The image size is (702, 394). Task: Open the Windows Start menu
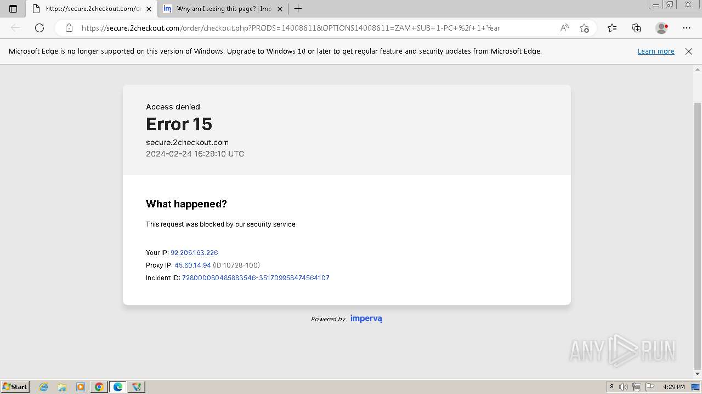pos(15,386)
